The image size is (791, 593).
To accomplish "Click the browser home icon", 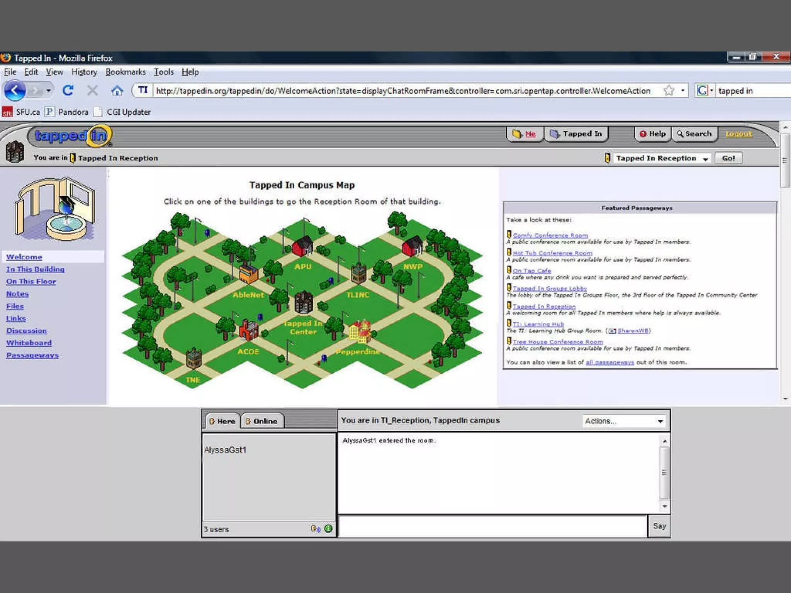I will click(117, 91).
